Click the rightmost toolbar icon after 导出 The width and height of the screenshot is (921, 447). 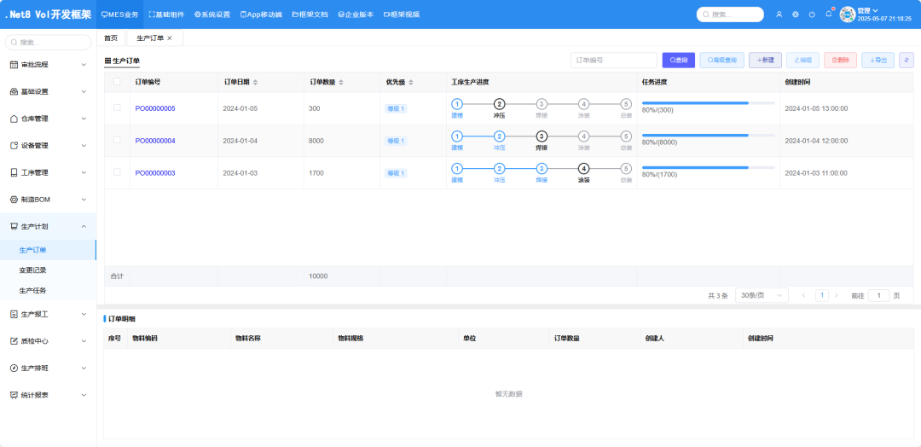point(906,61)
